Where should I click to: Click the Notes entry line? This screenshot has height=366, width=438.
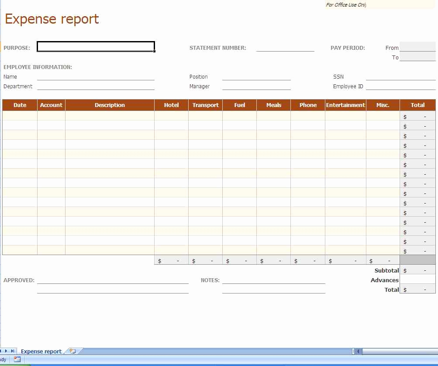click(x=273, y=280)
